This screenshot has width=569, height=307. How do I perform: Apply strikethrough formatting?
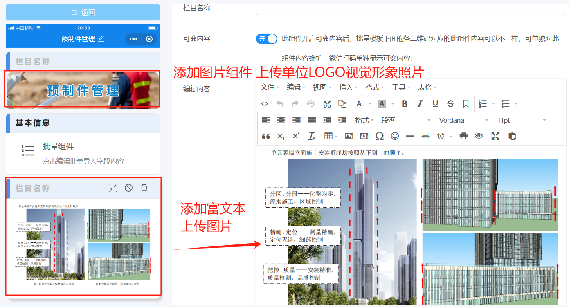[450, 104]
